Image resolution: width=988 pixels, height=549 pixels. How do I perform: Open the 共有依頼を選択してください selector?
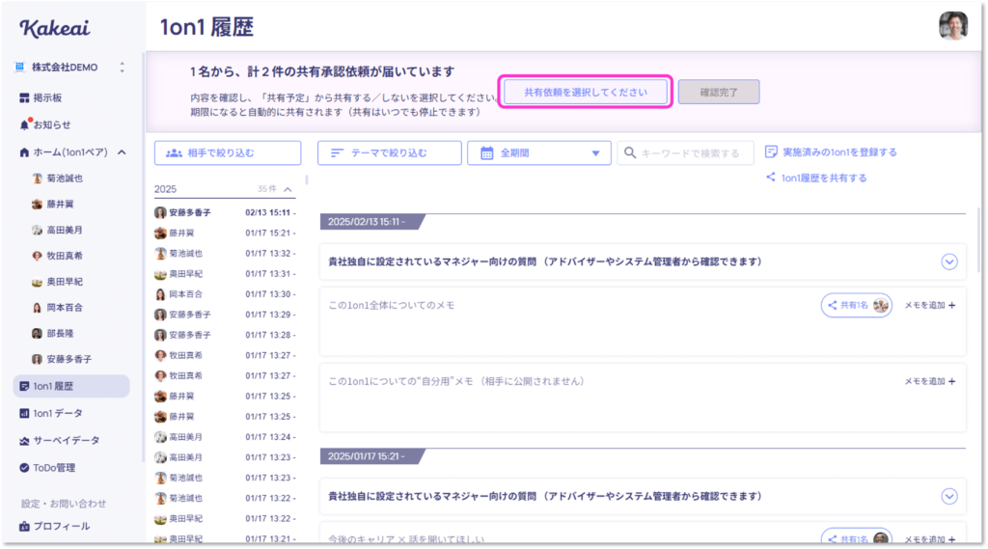pyautogui.click(x=586, y=92)
